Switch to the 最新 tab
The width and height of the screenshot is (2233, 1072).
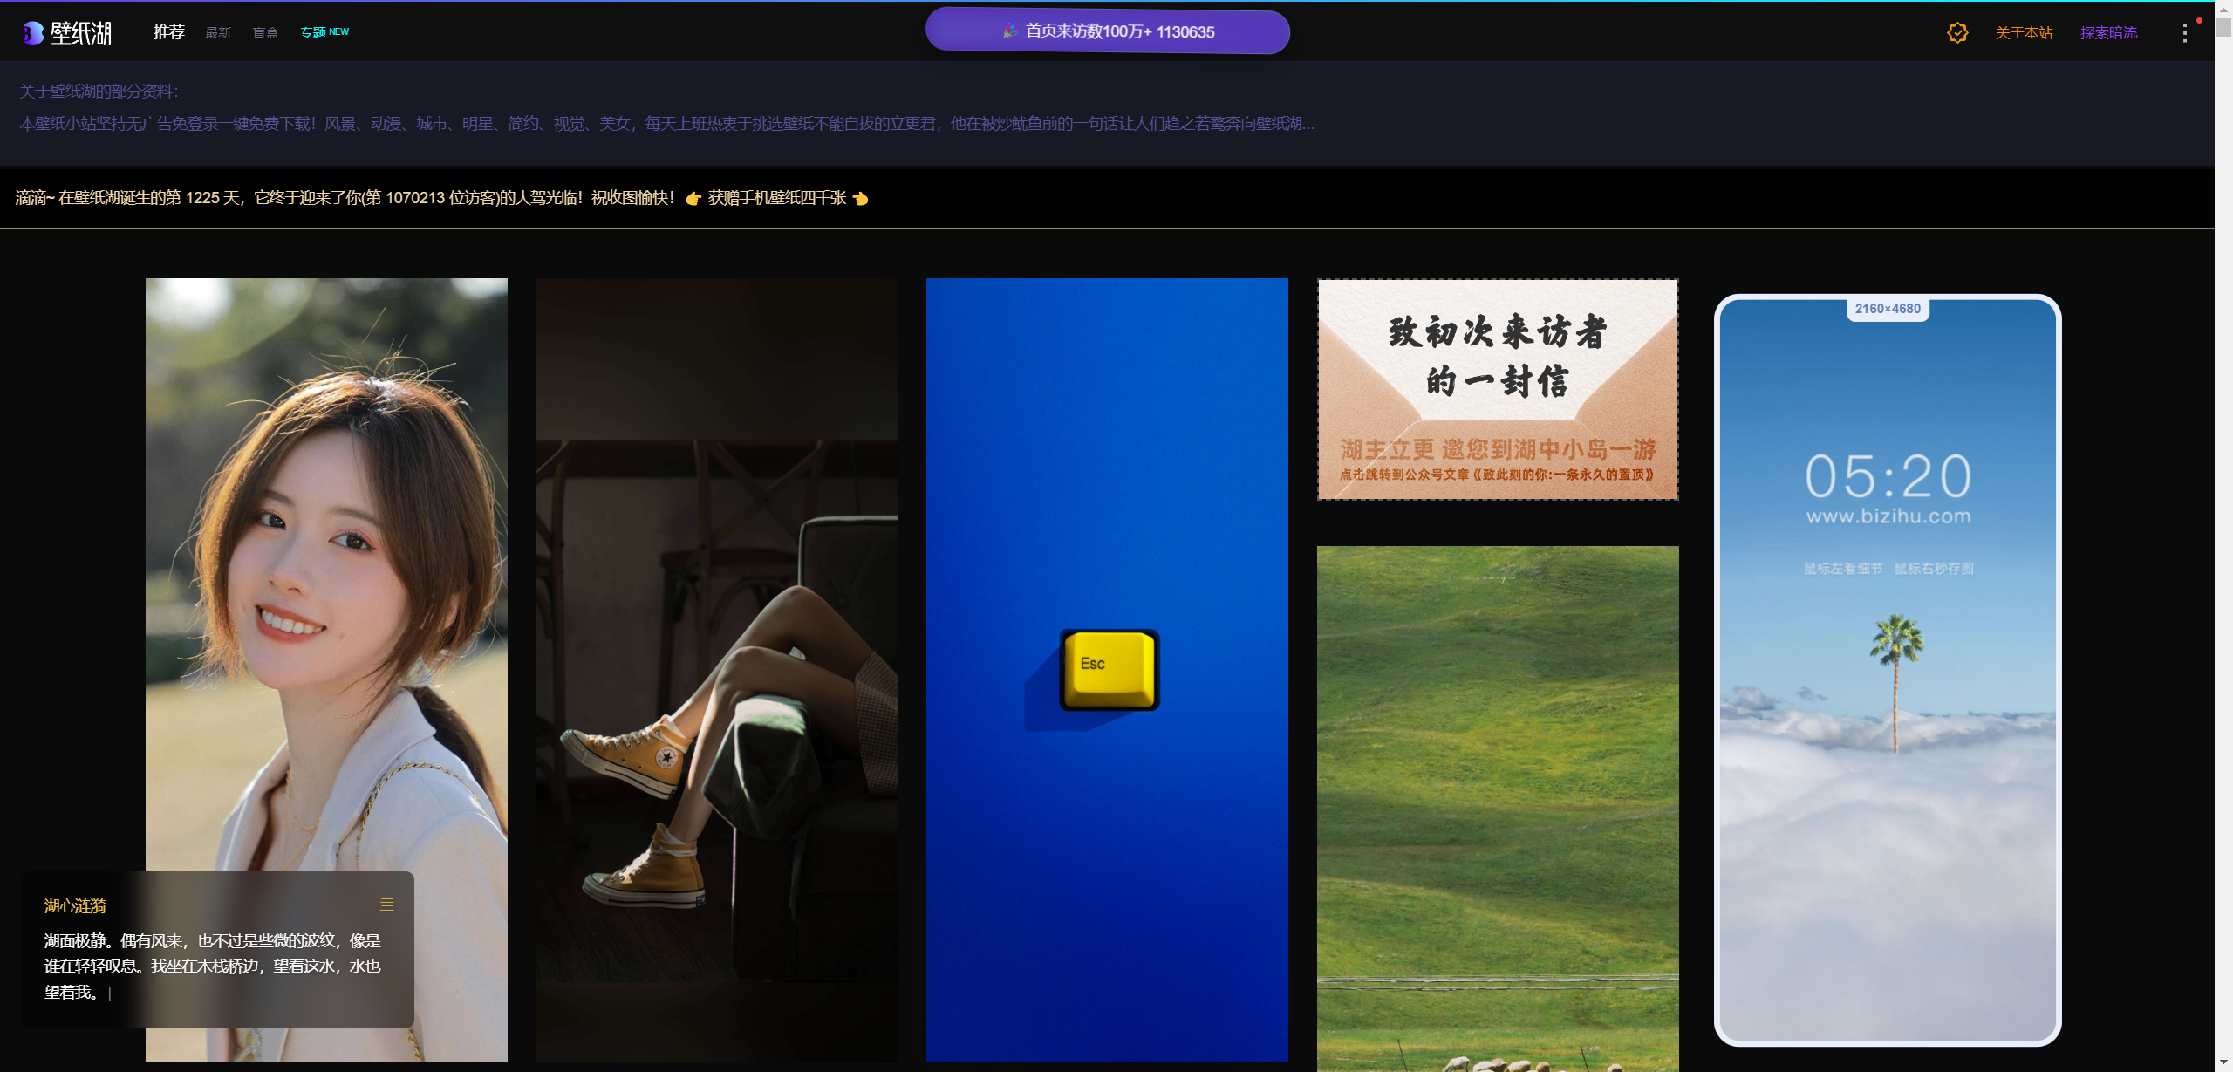pyautogui.click(x=218, y=33)
